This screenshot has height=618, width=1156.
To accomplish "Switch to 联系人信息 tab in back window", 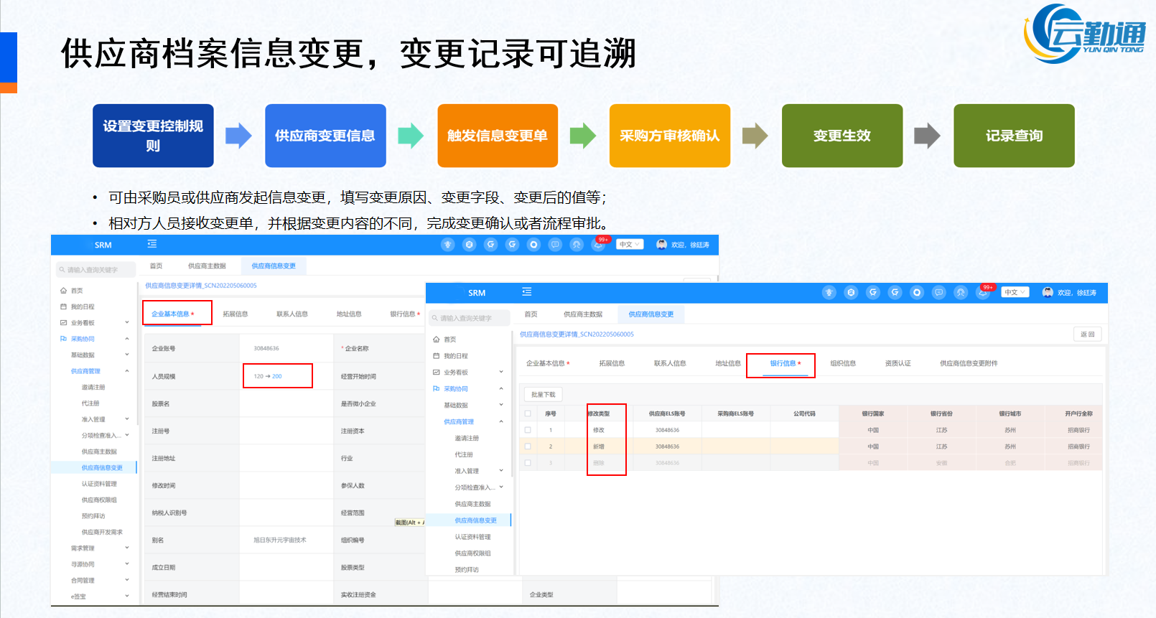I will click(x=292, y=314).
